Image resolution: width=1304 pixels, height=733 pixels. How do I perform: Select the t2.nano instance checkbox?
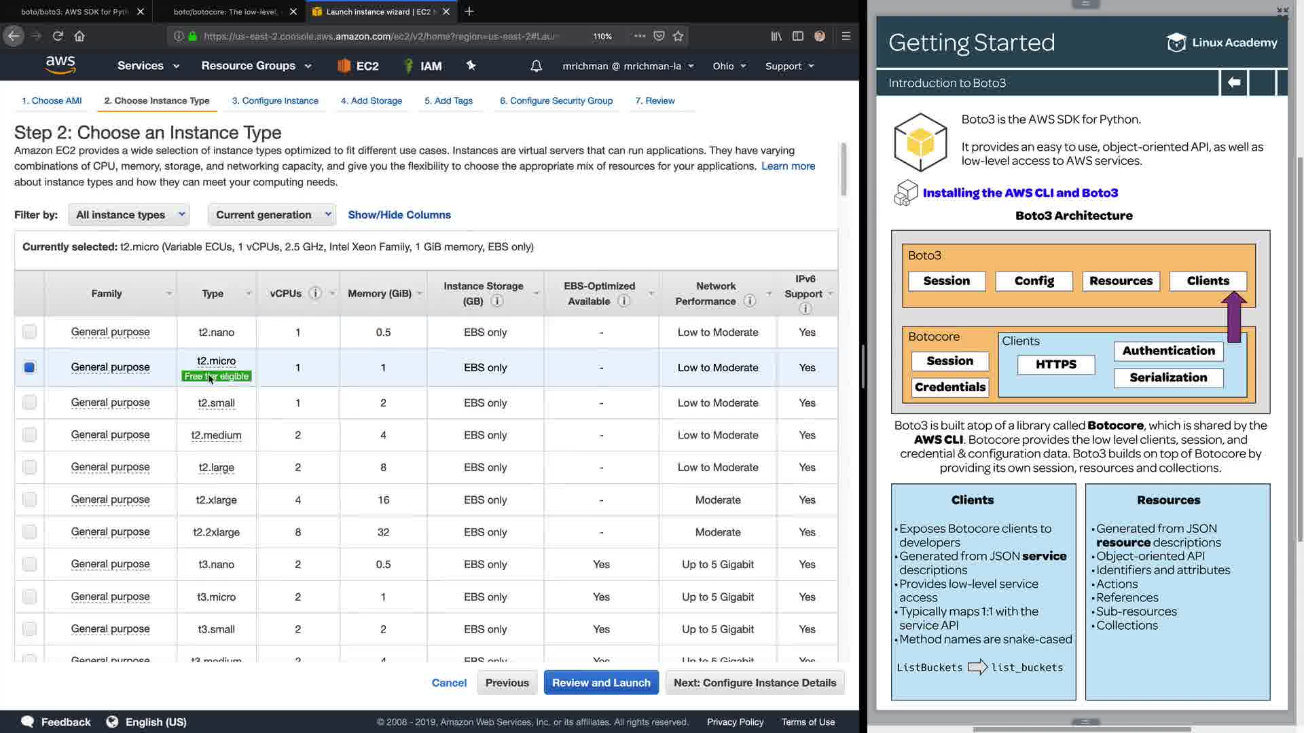click(x=29, y=332)
